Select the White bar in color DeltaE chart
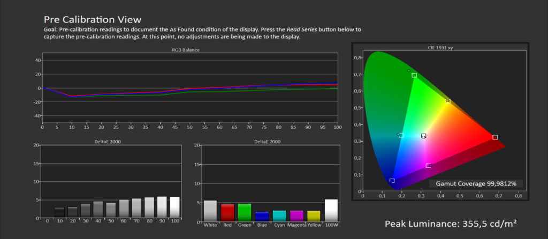 (x=210, y=211)
